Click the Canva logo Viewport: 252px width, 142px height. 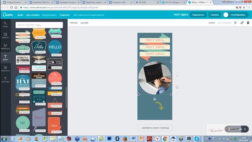8,15
